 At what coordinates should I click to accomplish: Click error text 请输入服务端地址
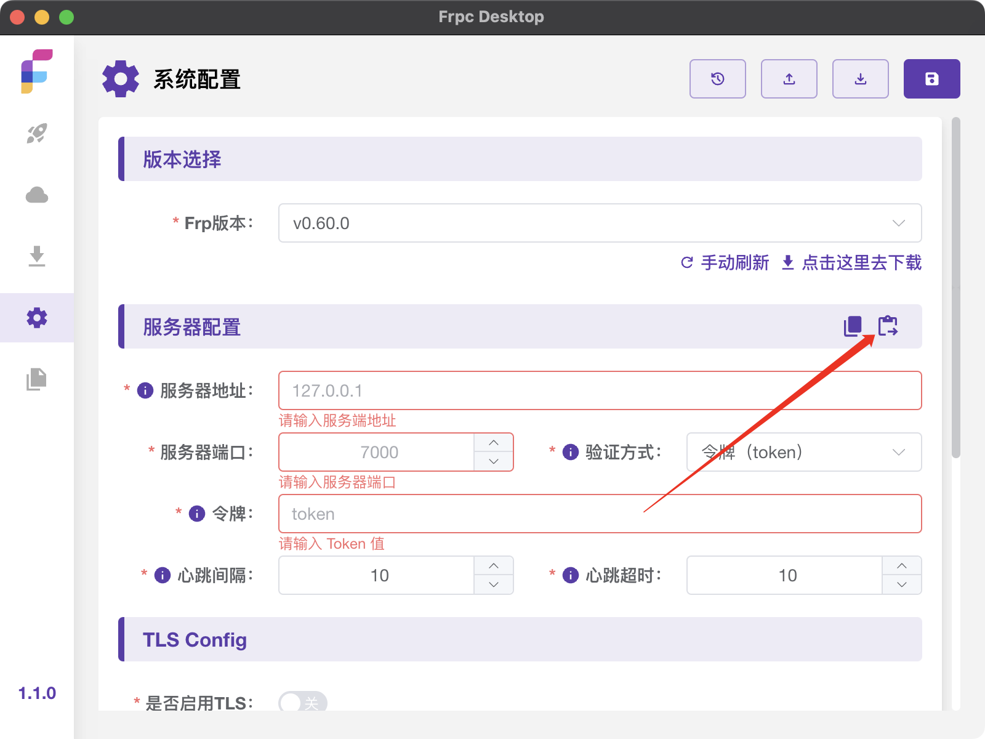(337, 421)
